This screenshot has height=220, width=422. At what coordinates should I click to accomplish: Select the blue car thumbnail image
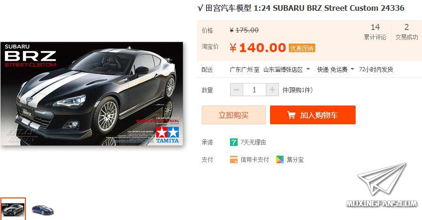42,210
